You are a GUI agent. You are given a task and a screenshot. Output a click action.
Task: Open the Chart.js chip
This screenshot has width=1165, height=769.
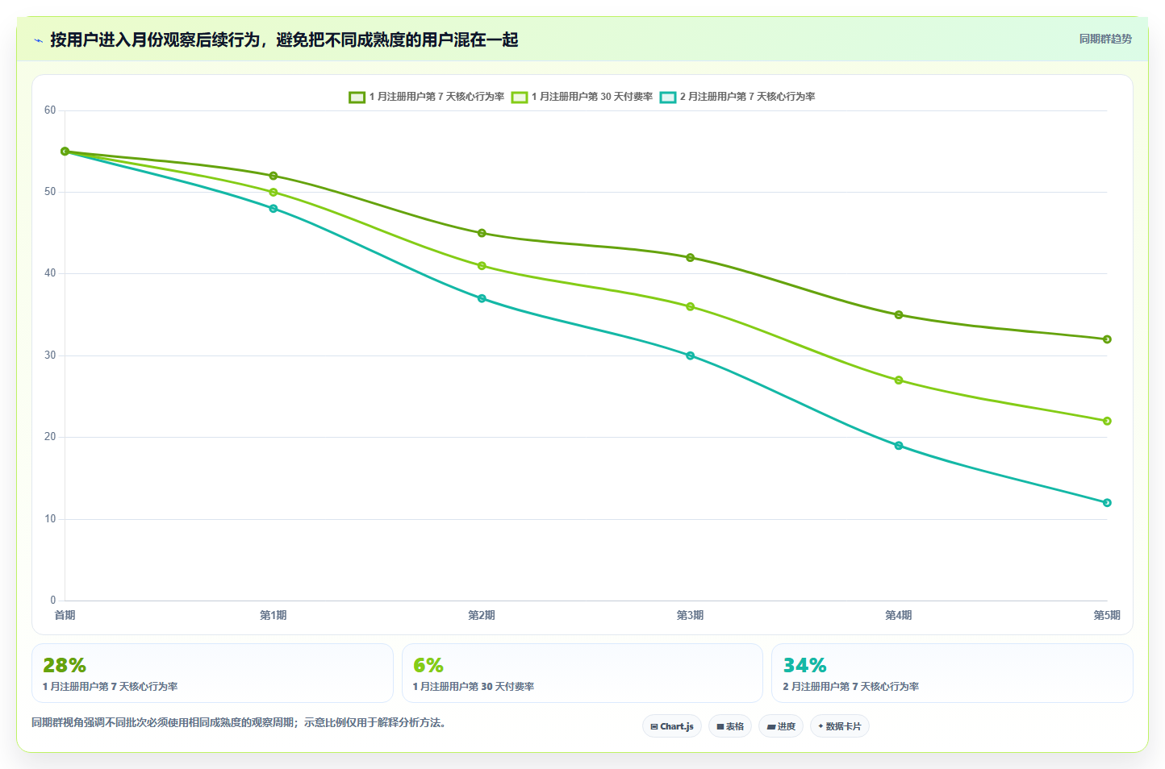pyautogui.click(x=672, y=726)
